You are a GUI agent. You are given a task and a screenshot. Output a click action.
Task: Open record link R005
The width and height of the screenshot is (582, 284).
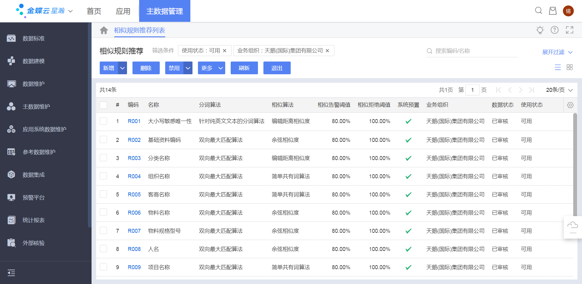tap(134, 195)
